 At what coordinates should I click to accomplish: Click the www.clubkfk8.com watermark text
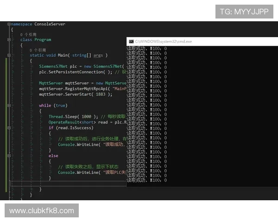(42, 211)
